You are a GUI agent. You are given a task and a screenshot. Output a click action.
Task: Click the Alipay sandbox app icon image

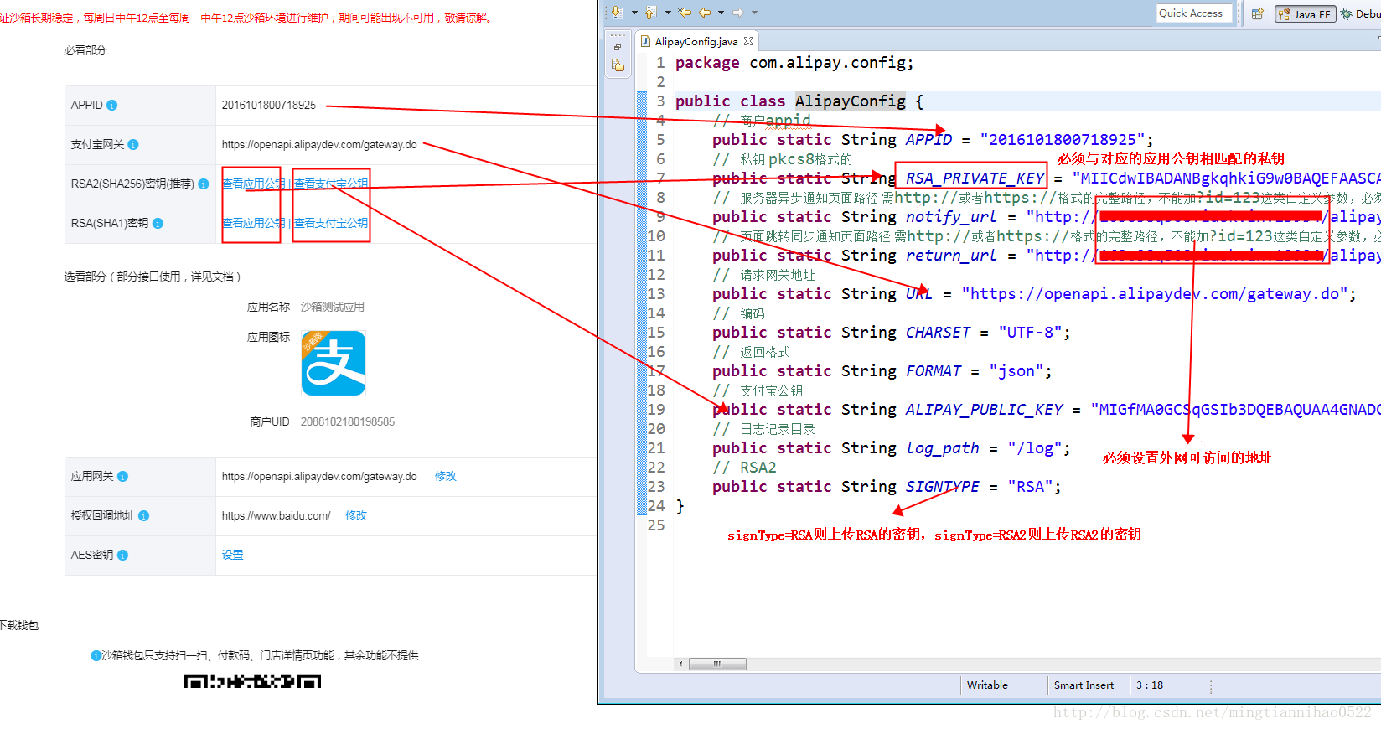coord(334,363)
